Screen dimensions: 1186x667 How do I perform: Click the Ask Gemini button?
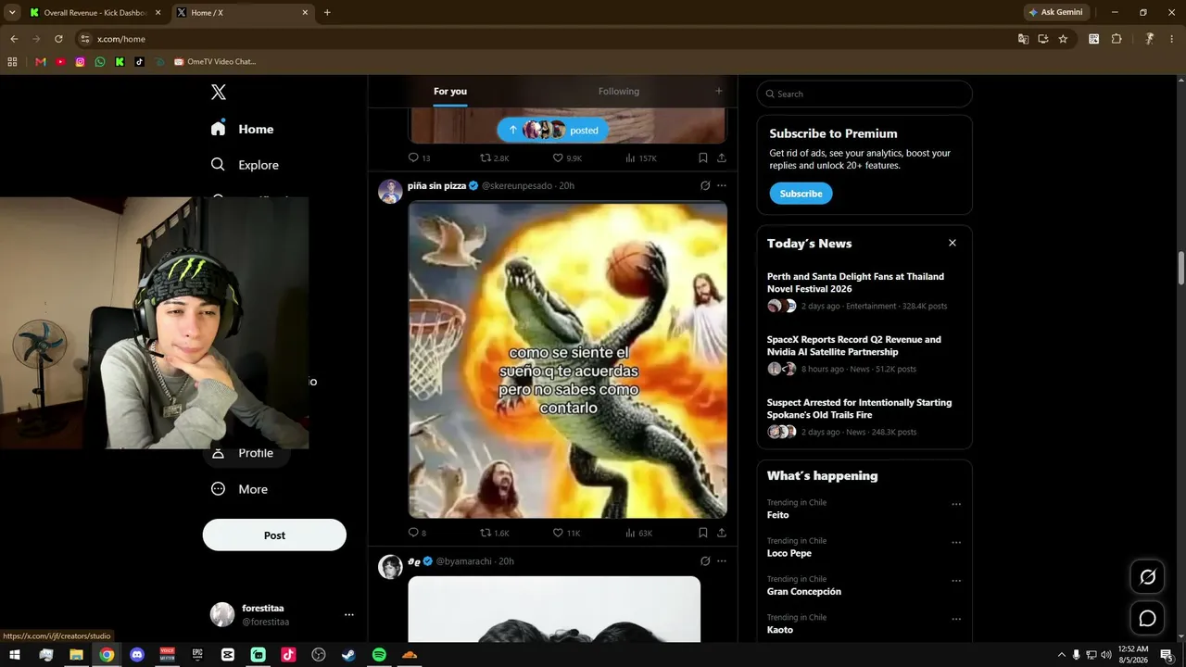(x=1055, y=13)
